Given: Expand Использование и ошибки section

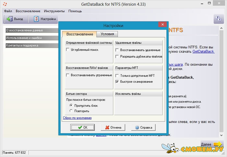Looking at the screenshot, I should point(32,38).
